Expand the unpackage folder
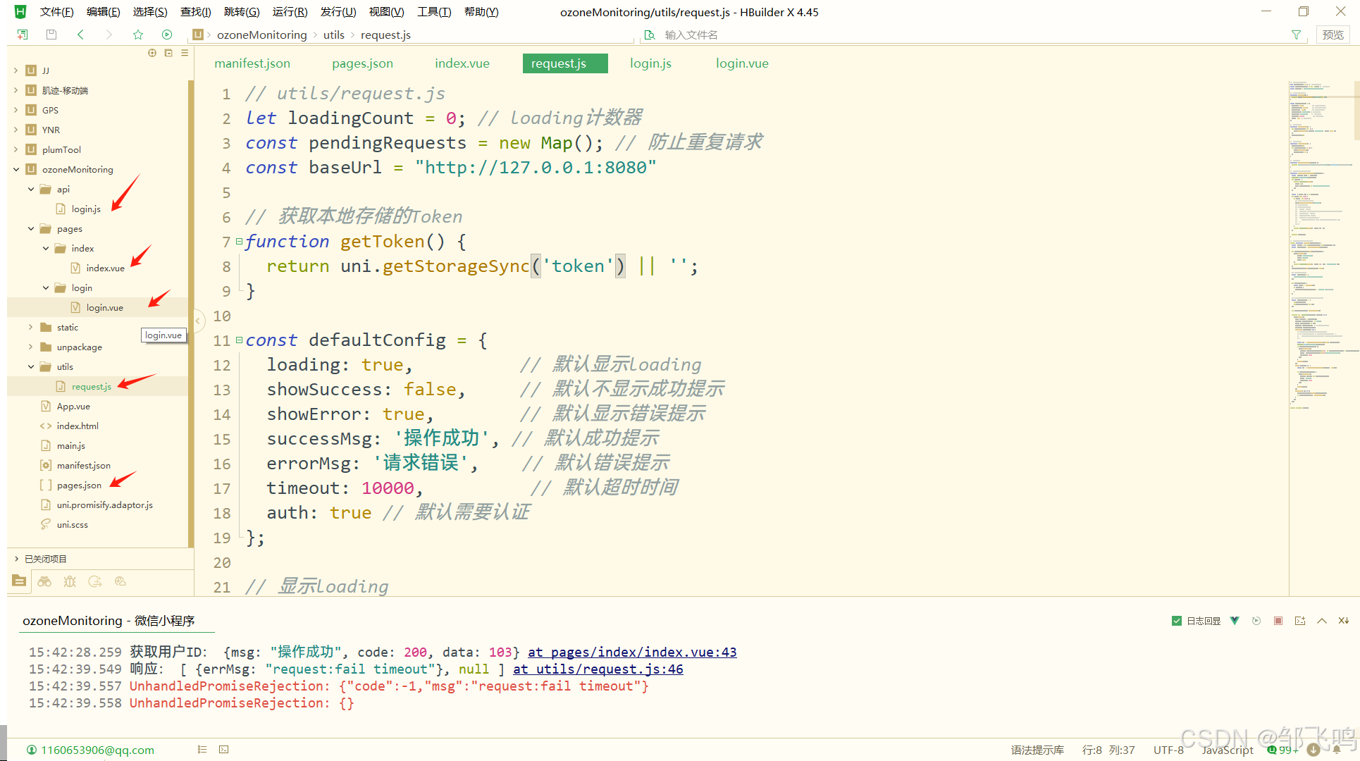The width and height of the screenshot is (1360, 761). (x=31, y=347)
